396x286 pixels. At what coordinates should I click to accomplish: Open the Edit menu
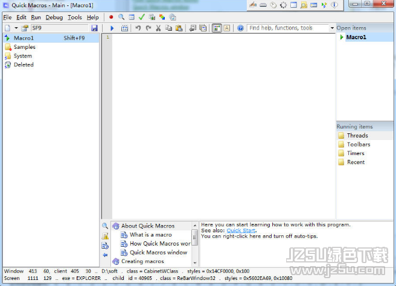21,17
